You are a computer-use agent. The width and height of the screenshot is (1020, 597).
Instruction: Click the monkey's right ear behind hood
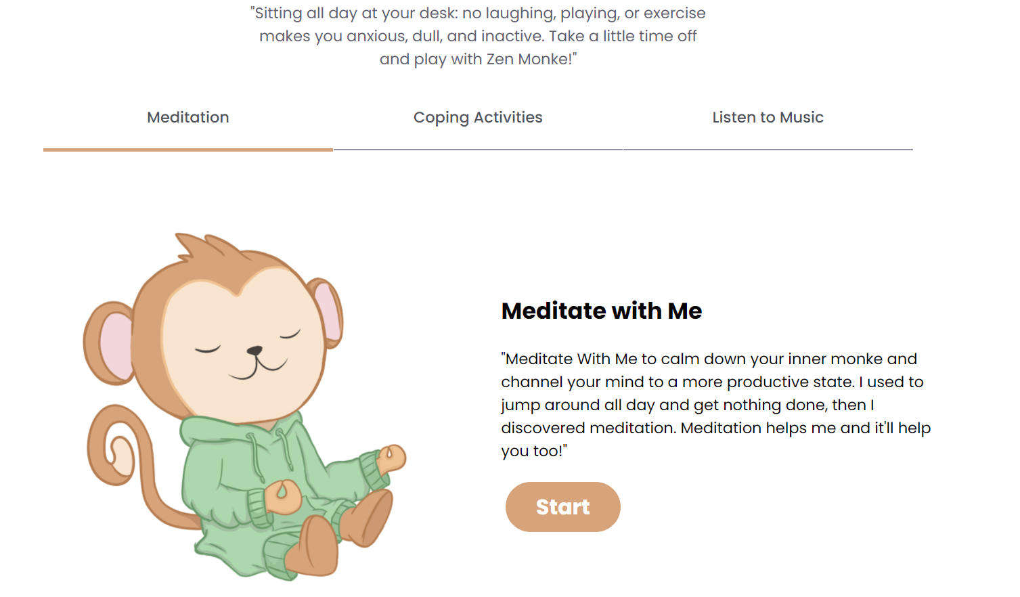[x=328, y=313]
